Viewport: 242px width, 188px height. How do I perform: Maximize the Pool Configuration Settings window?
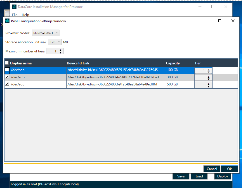point(220,21)
